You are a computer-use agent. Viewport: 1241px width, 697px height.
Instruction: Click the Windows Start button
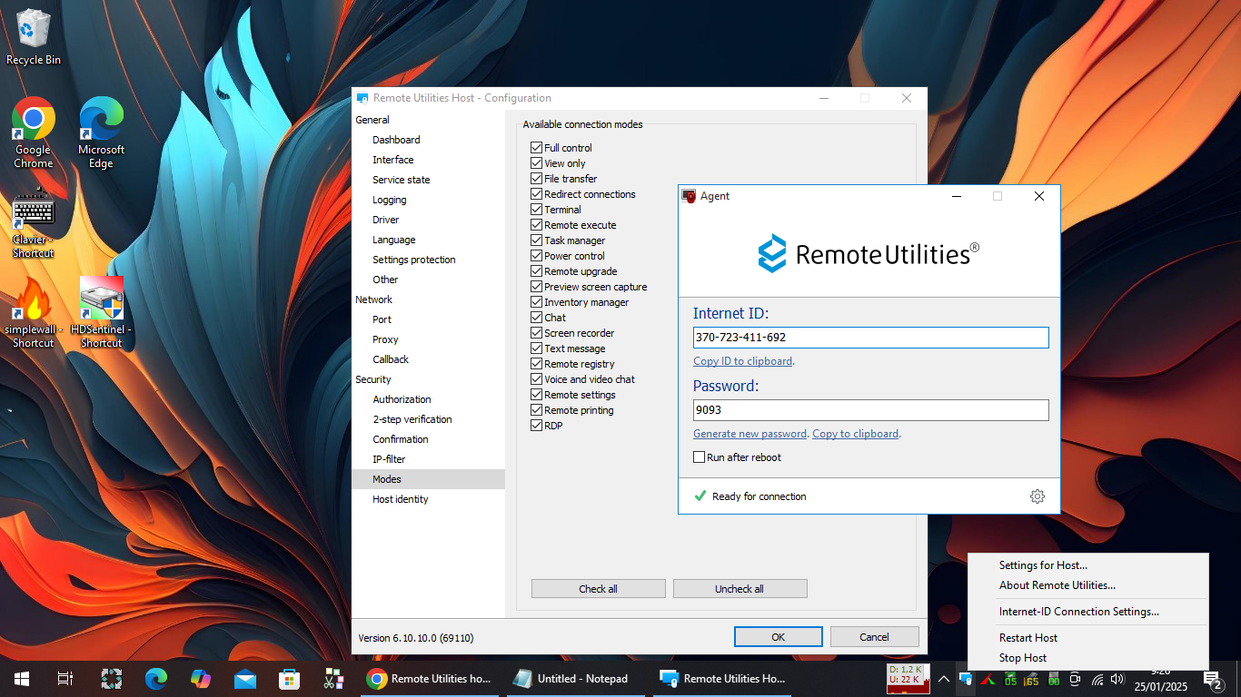click(x=22, y=678)
